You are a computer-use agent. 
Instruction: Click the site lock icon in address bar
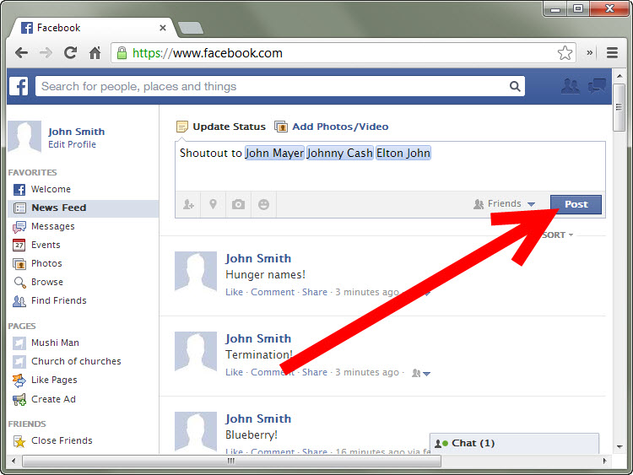(122, 53)
